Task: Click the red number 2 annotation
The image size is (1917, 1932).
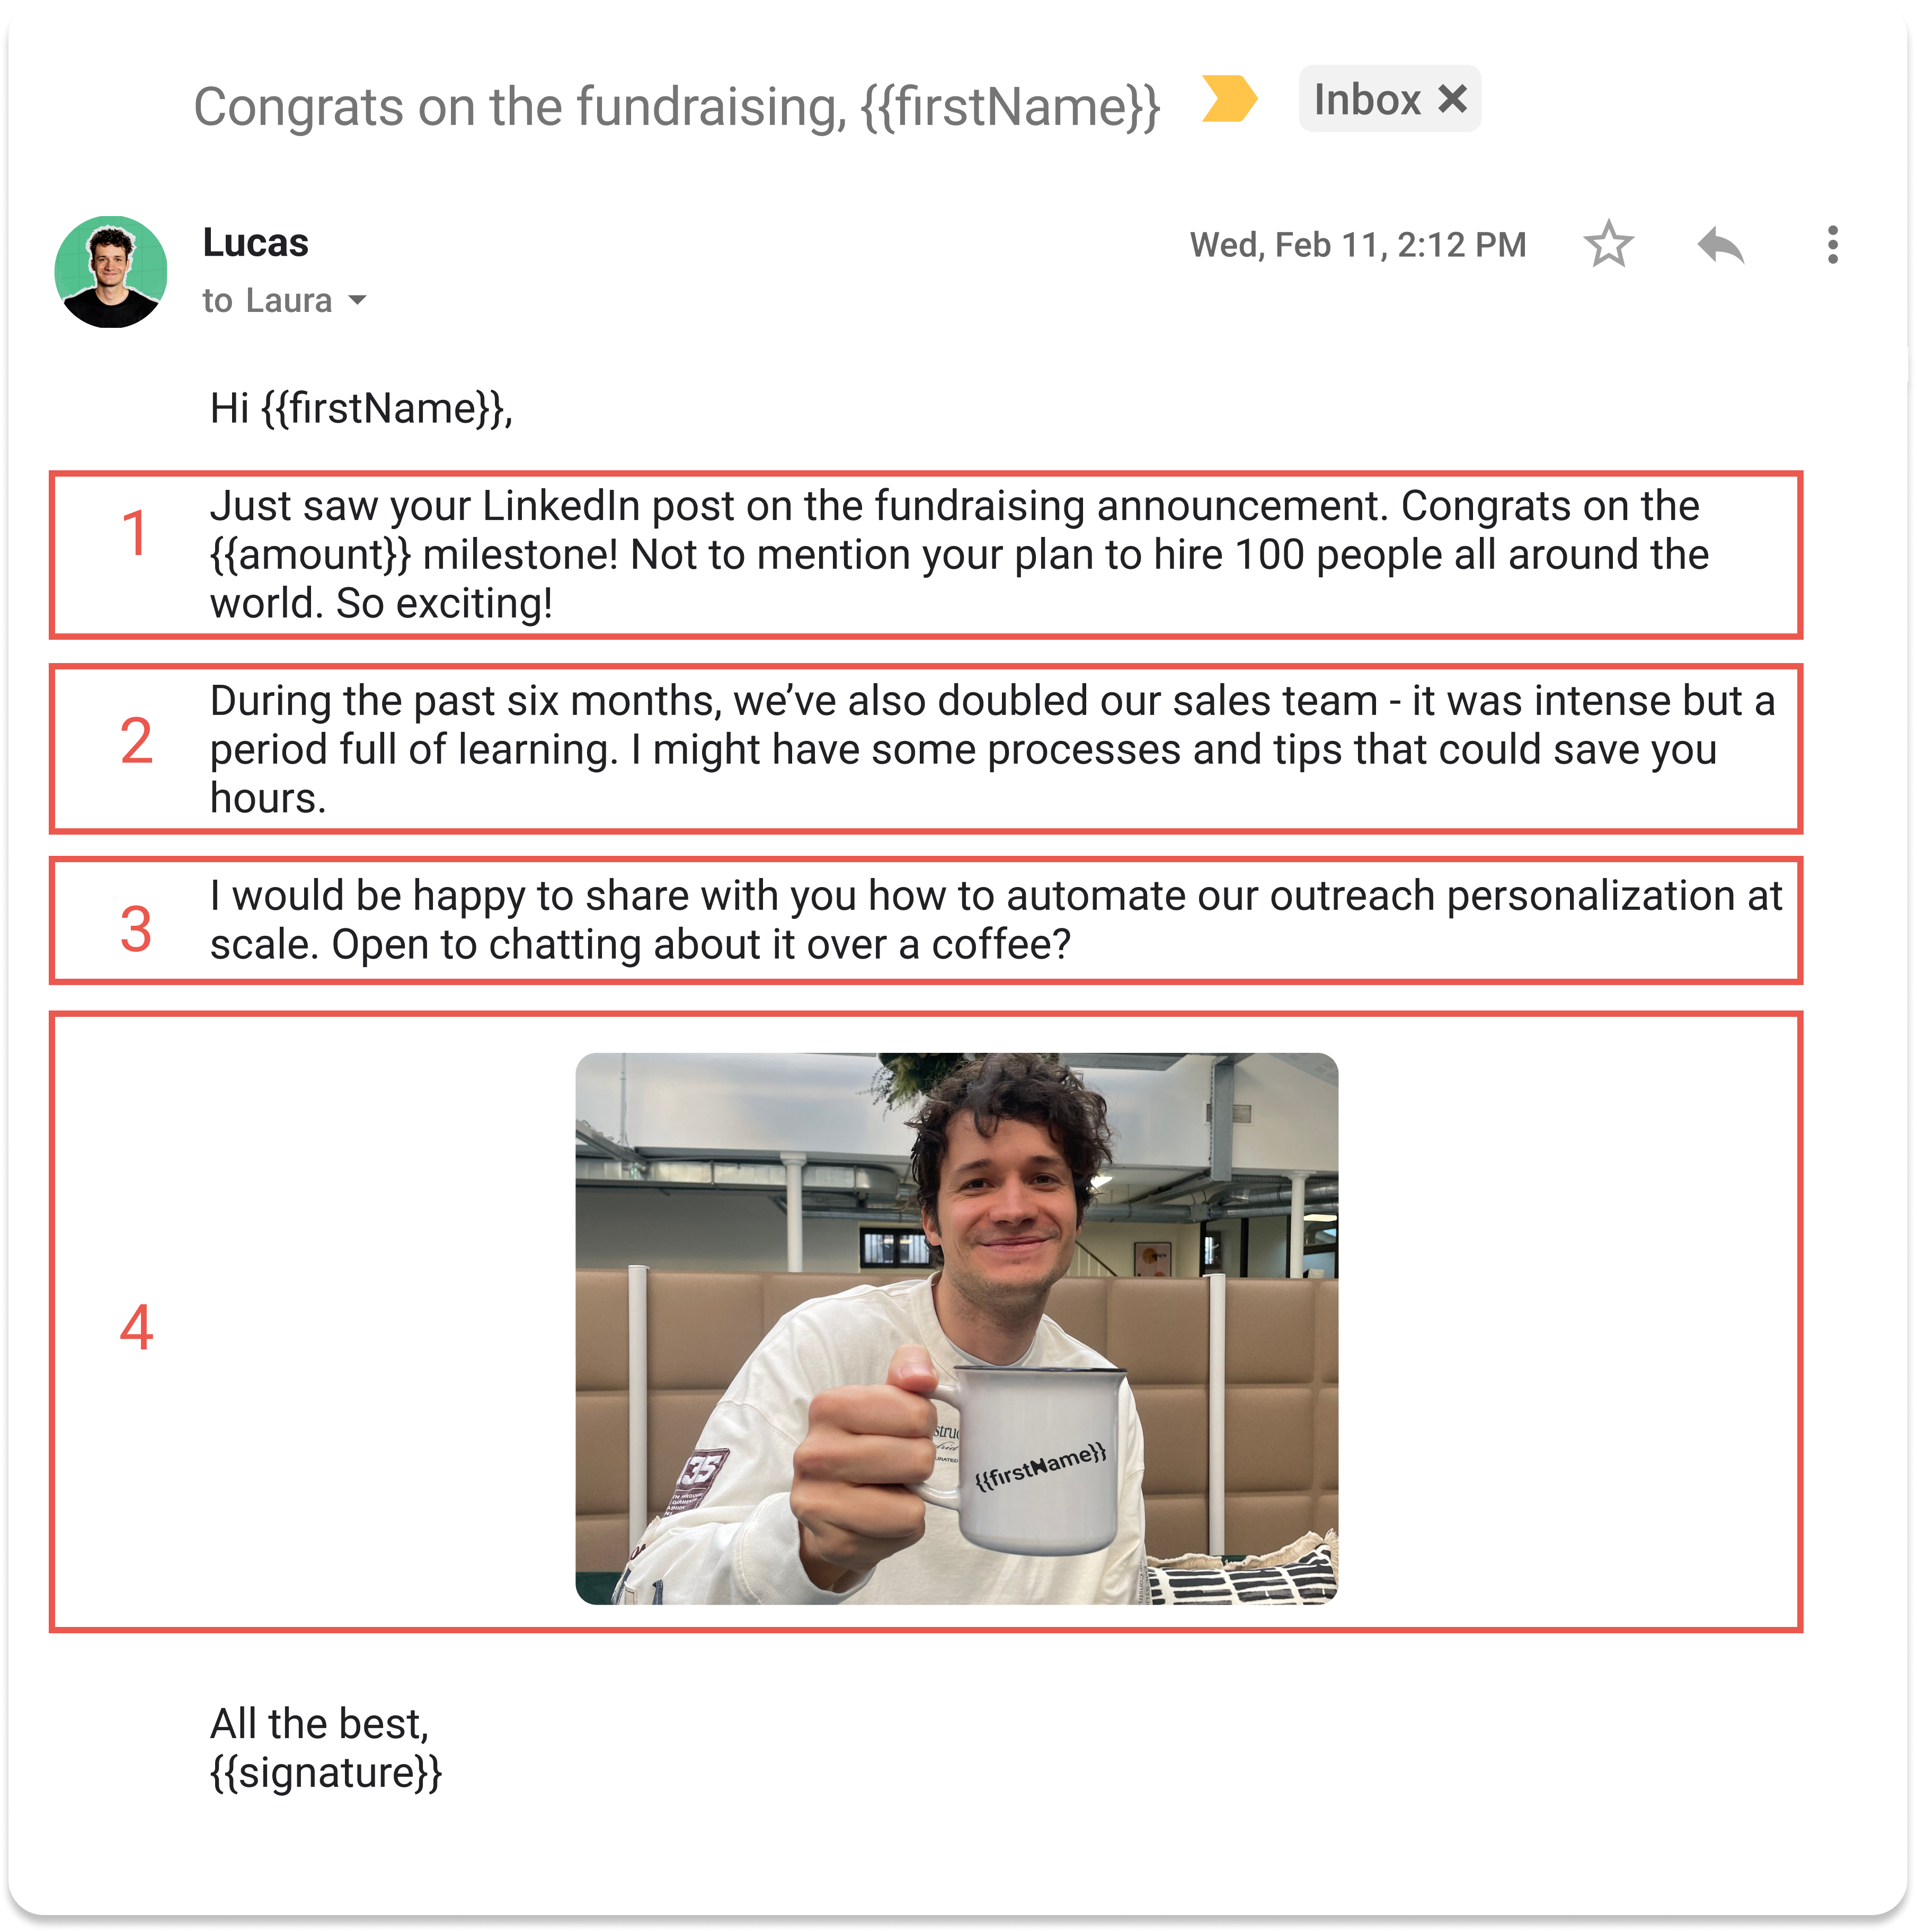Action: 136,741
